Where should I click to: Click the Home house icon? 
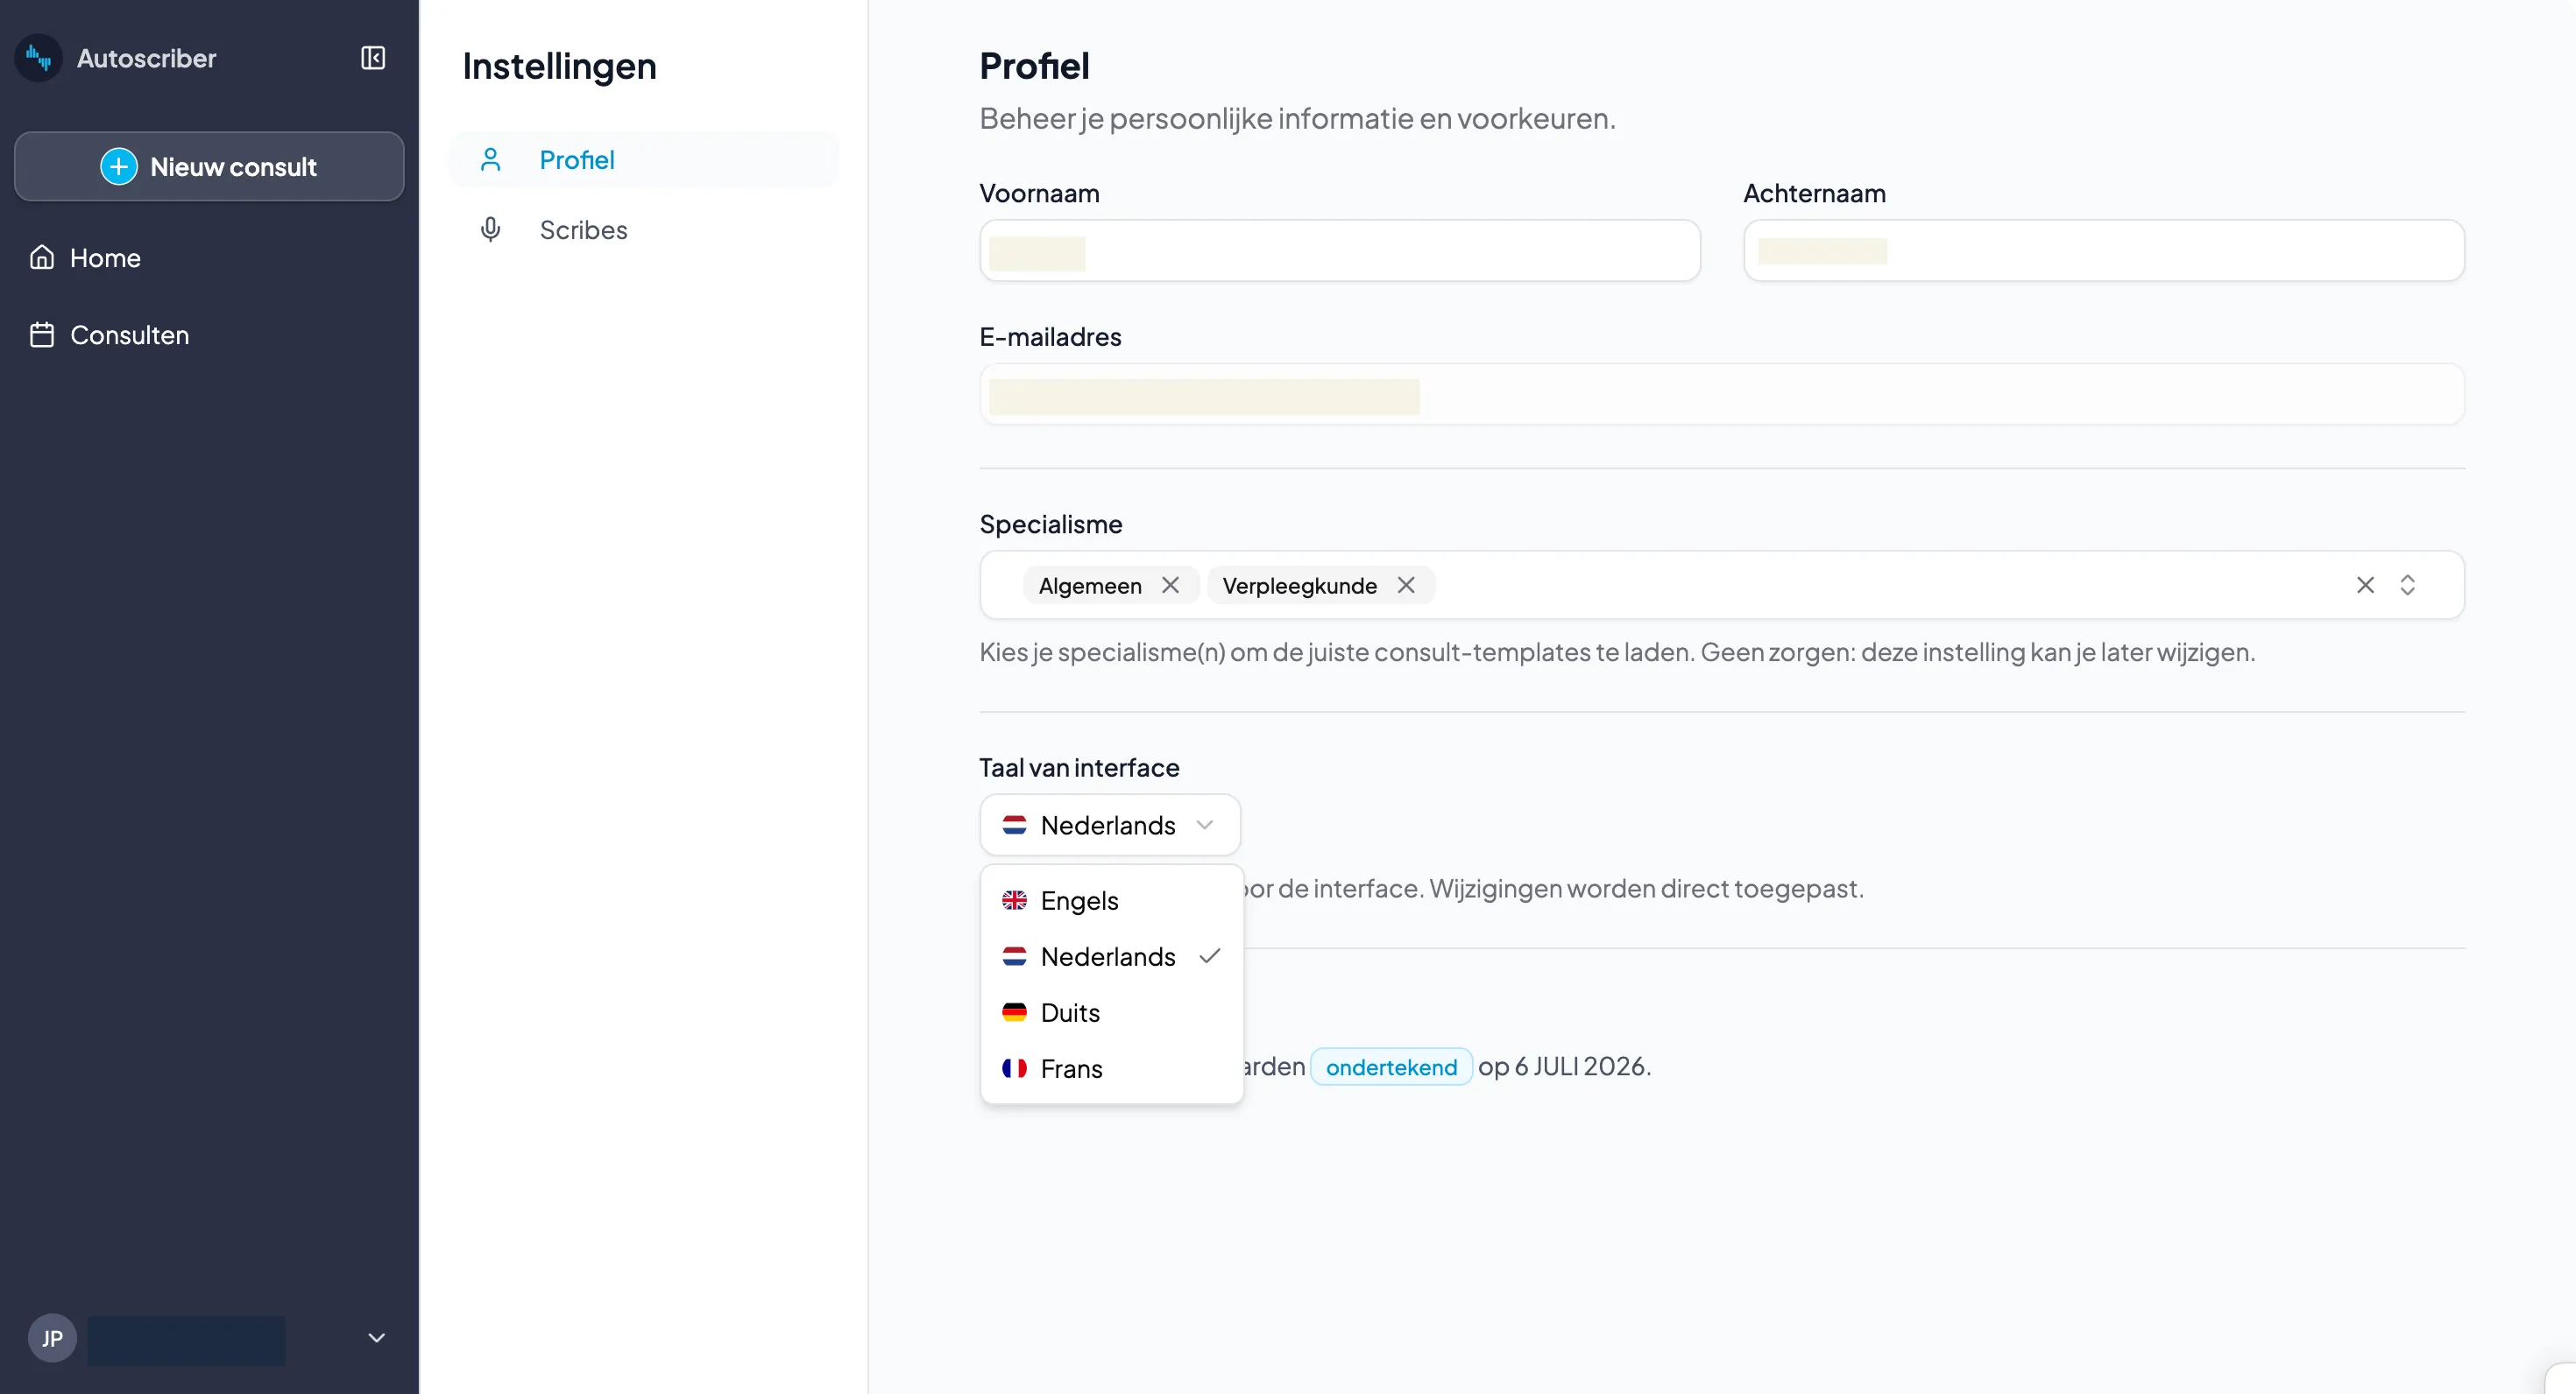point(42,257)
